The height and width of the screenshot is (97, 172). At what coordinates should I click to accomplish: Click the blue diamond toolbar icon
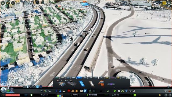pyautogui.click(x=126, y=91)
